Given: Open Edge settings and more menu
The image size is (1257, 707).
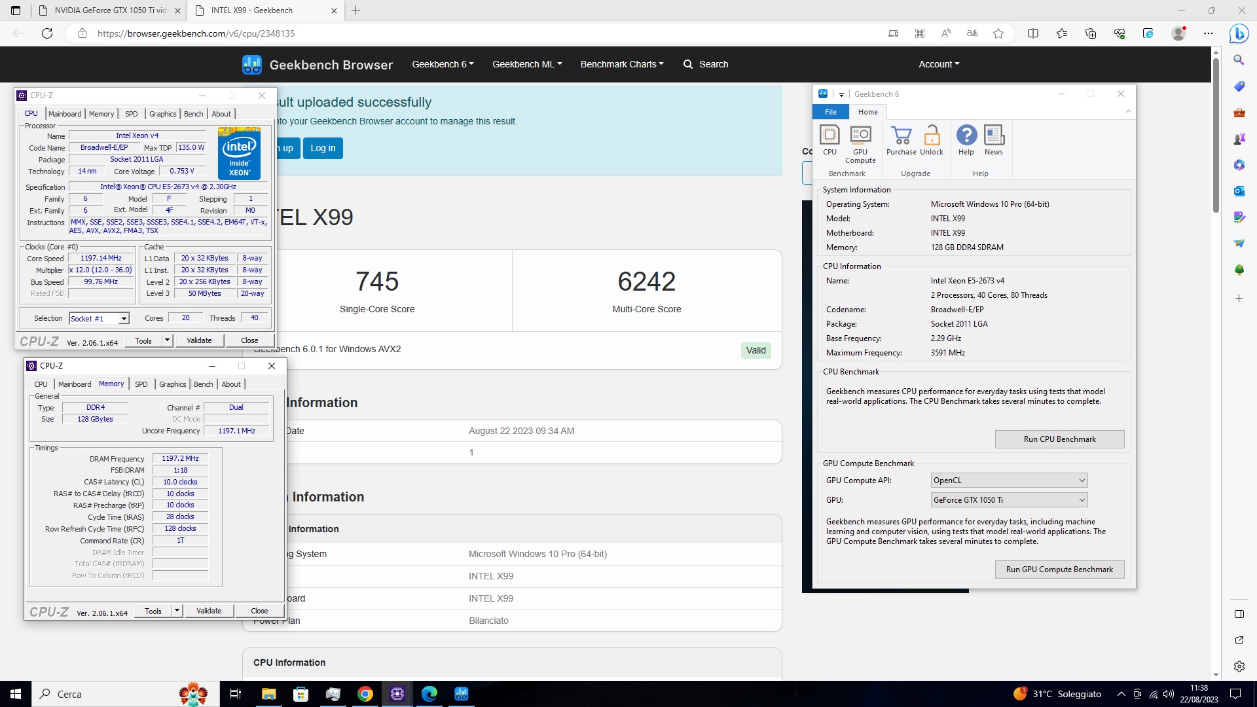Looking at the screenshot, I should pos(1209,33).
